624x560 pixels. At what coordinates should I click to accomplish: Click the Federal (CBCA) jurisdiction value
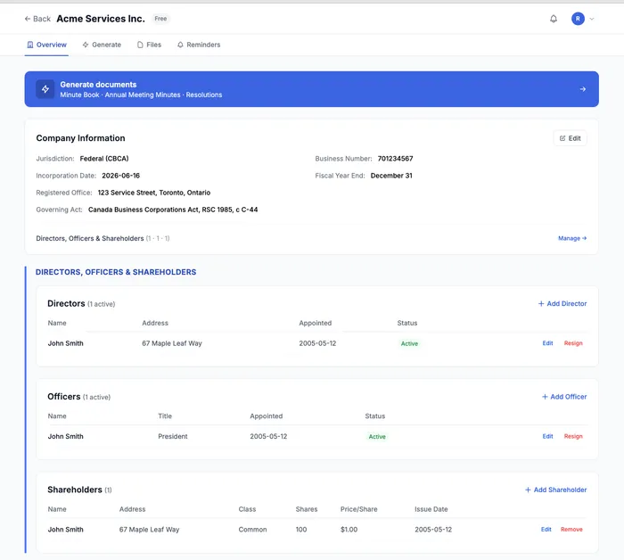104,159
